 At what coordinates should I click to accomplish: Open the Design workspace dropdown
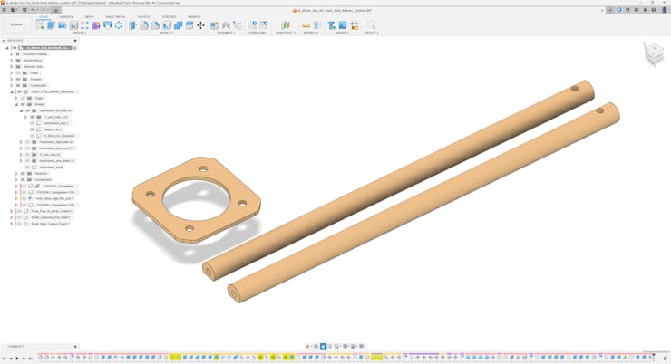pos(17,25)
